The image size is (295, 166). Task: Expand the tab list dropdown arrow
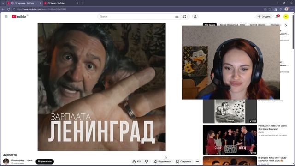3,3
